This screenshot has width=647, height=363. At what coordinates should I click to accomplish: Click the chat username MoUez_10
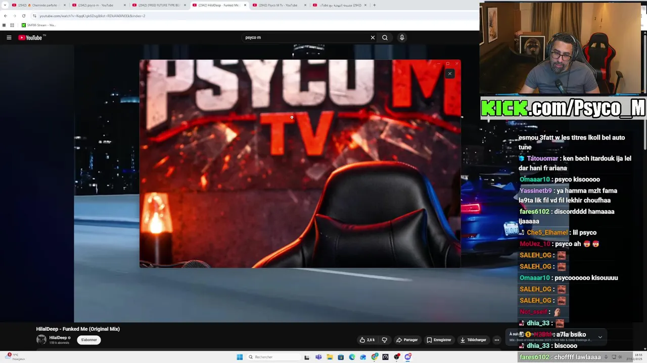[535, 244]
